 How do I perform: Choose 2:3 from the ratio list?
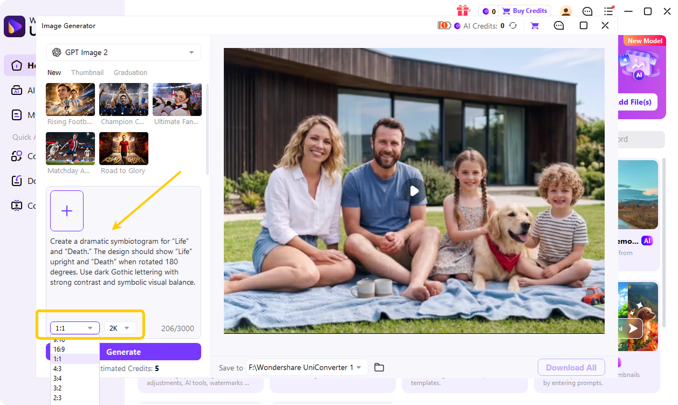[x=75, y=398]
